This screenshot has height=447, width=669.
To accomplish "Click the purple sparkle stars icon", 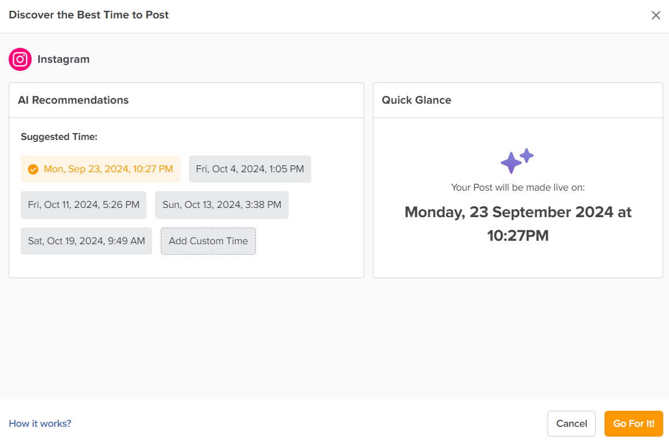I will point(517,161).
